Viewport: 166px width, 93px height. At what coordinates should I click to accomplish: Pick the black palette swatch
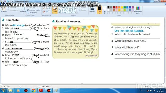pyautogui.click(x=108, y=7)
